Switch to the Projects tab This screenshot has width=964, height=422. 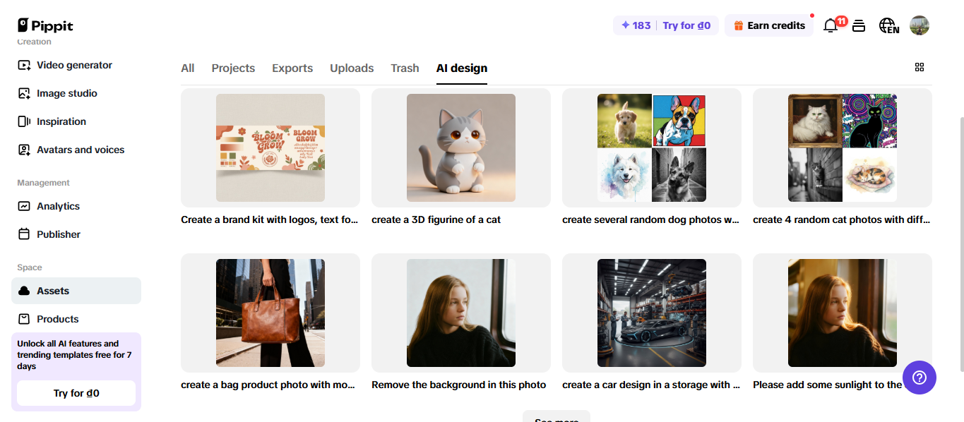(x=233, y=68)
